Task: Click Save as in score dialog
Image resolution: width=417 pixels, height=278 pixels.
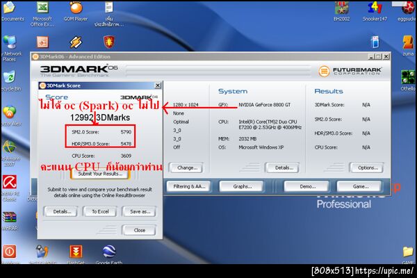Action: 140,211
